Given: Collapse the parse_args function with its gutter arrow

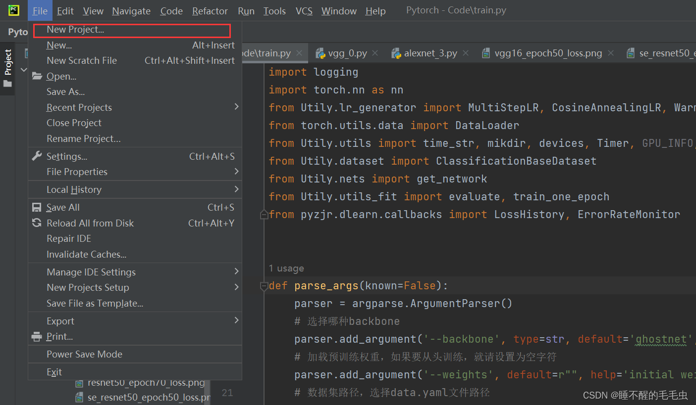Looking at the screenshot, I should (x=264, y=285).
